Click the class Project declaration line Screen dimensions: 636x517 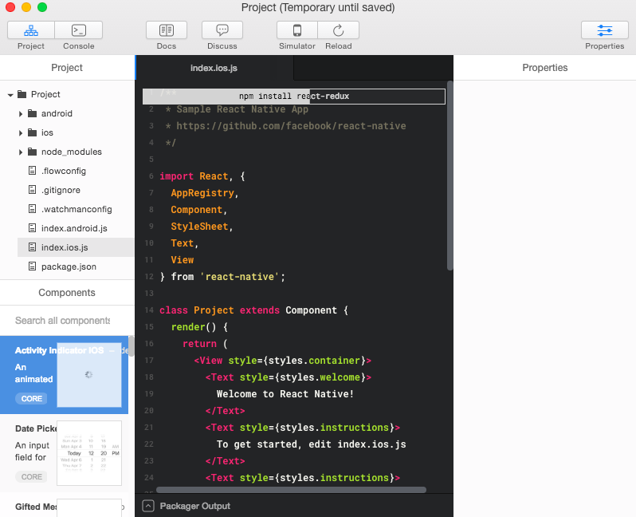tap(253, 310)
